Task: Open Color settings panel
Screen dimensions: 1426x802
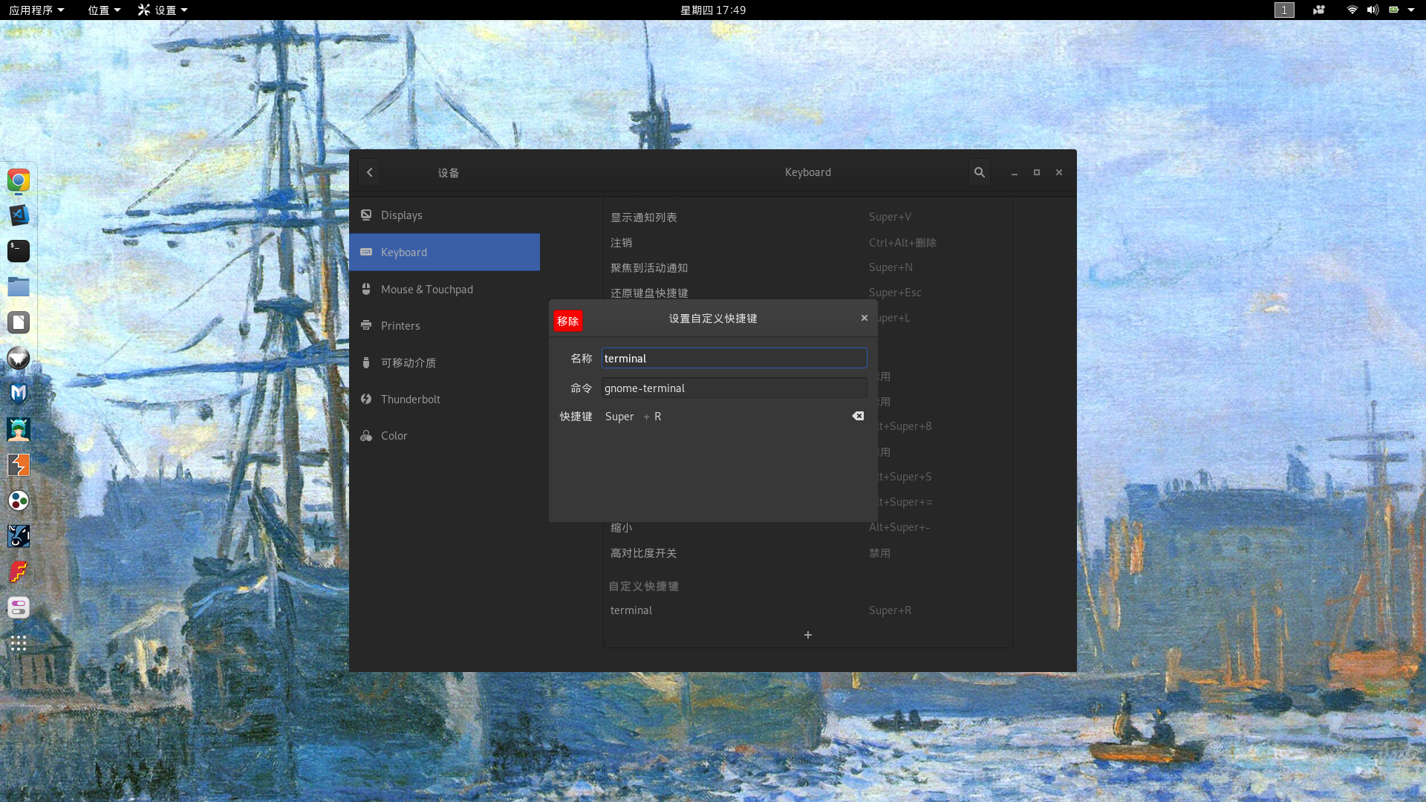Action: (444, 435)
